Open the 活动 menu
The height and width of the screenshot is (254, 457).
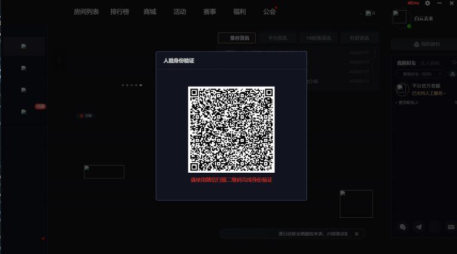180,12
